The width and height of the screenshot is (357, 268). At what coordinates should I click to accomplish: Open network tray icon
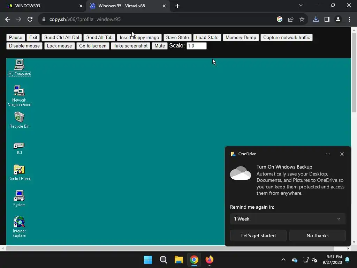305,260
